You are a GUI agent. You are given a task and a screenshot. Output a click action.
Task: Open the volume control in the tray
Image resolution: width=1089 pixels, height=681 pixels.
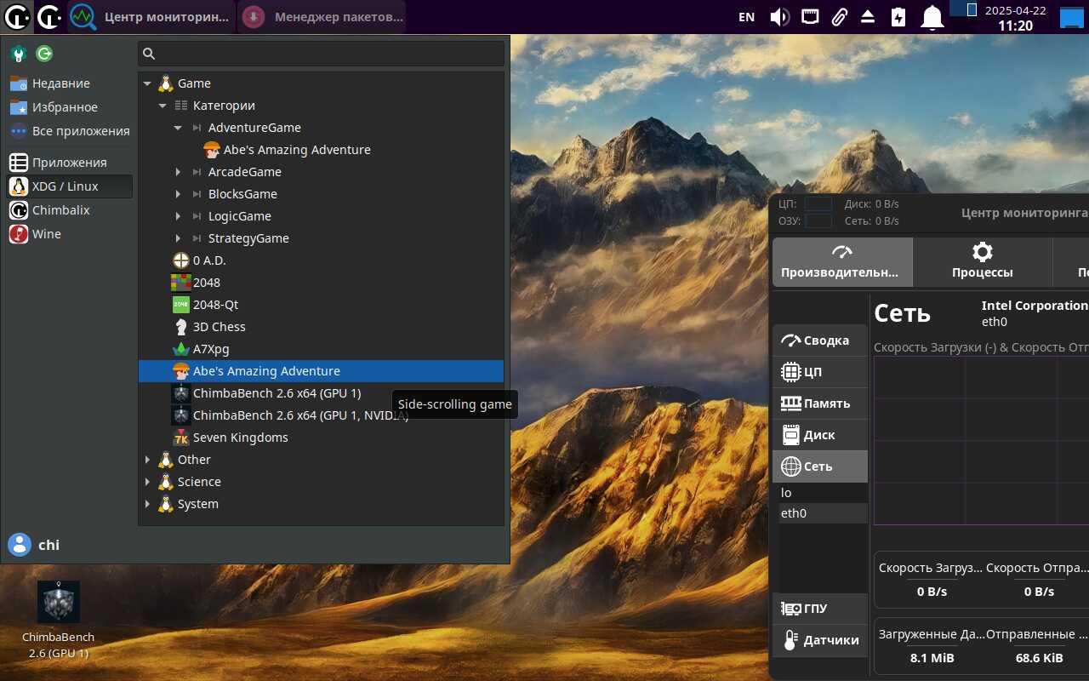coord(779,16)
